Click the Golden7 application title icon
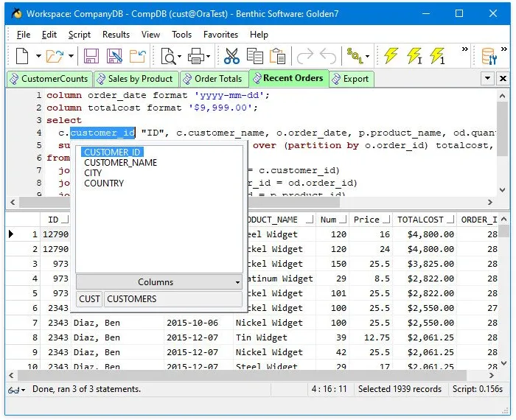This screenshot has width=516, height=420. point(16,13)
